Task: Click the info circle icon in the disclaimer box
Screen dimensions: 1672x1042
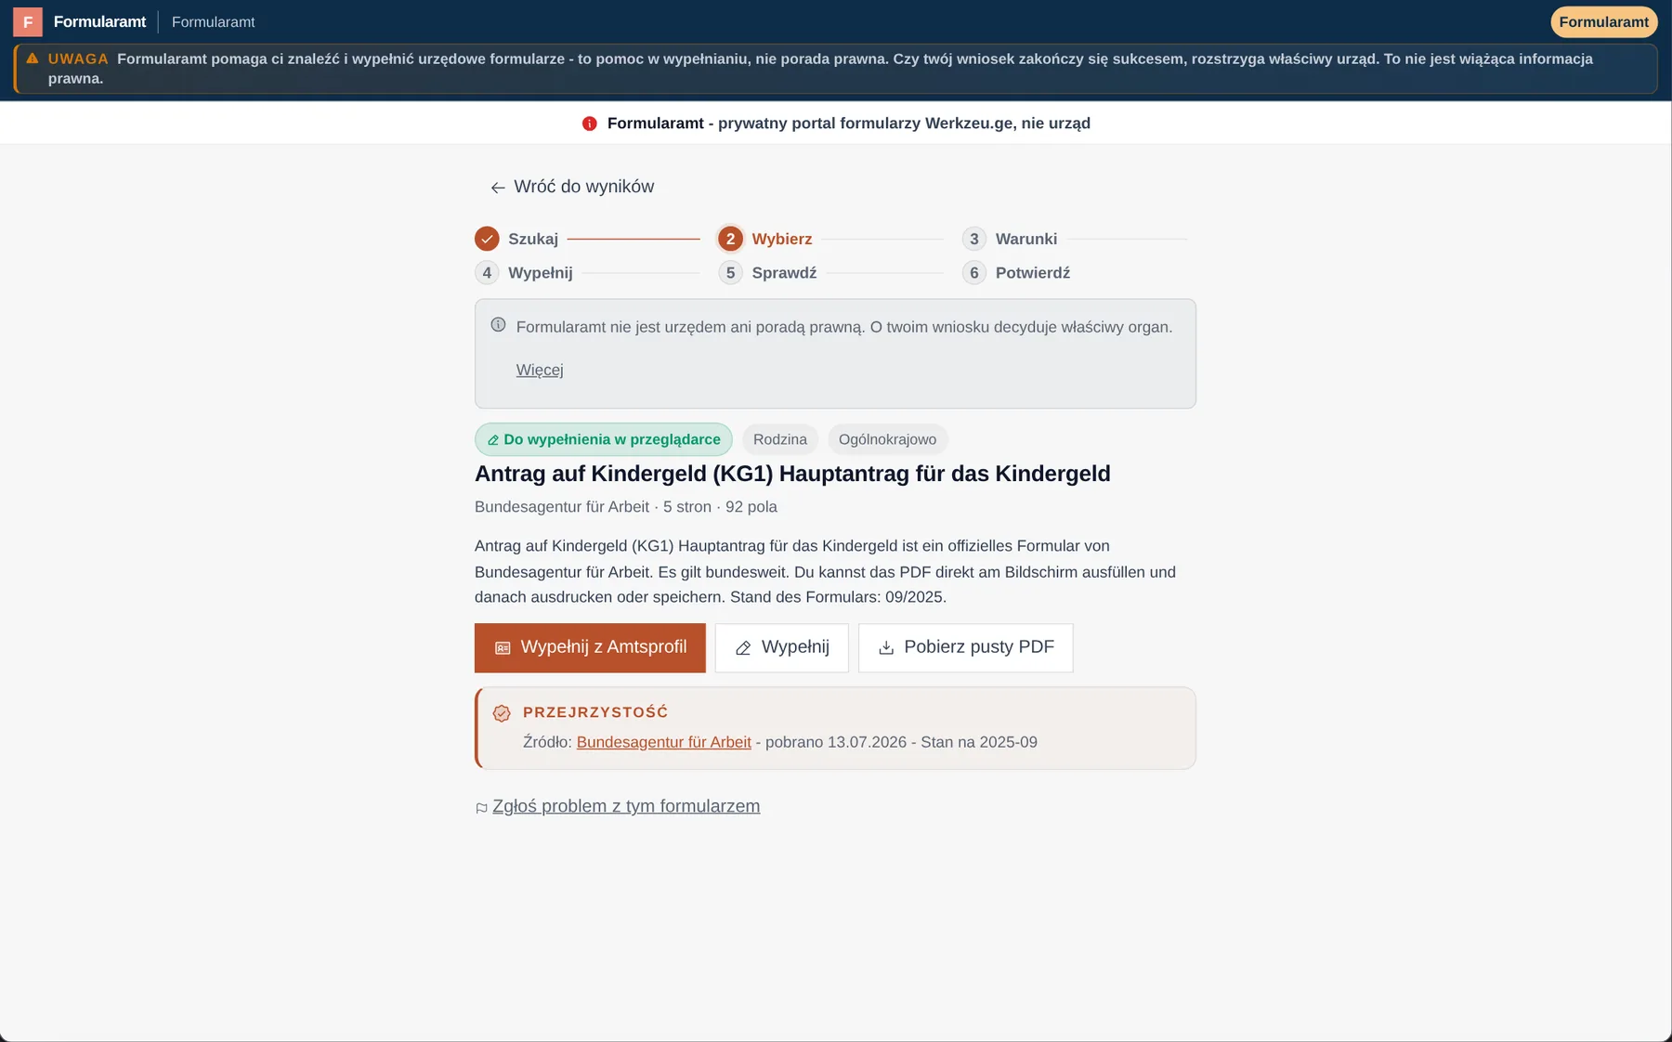Action: pyautogui.click(x=498, y=325)
